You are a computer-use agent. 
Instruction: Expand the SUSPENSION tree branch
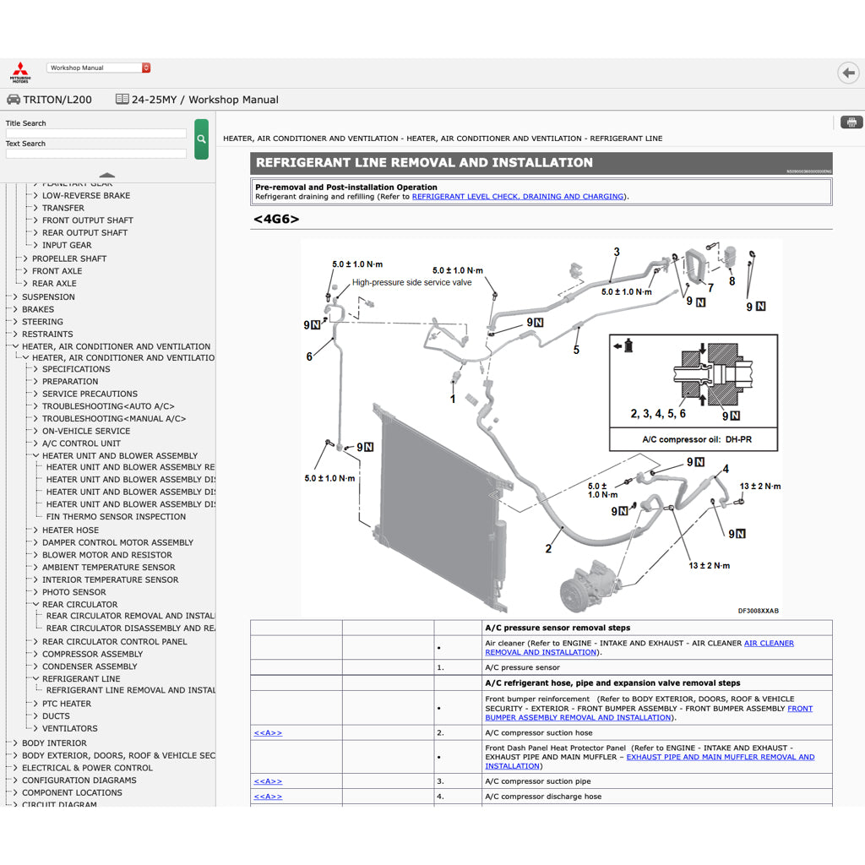coord(14,296)
